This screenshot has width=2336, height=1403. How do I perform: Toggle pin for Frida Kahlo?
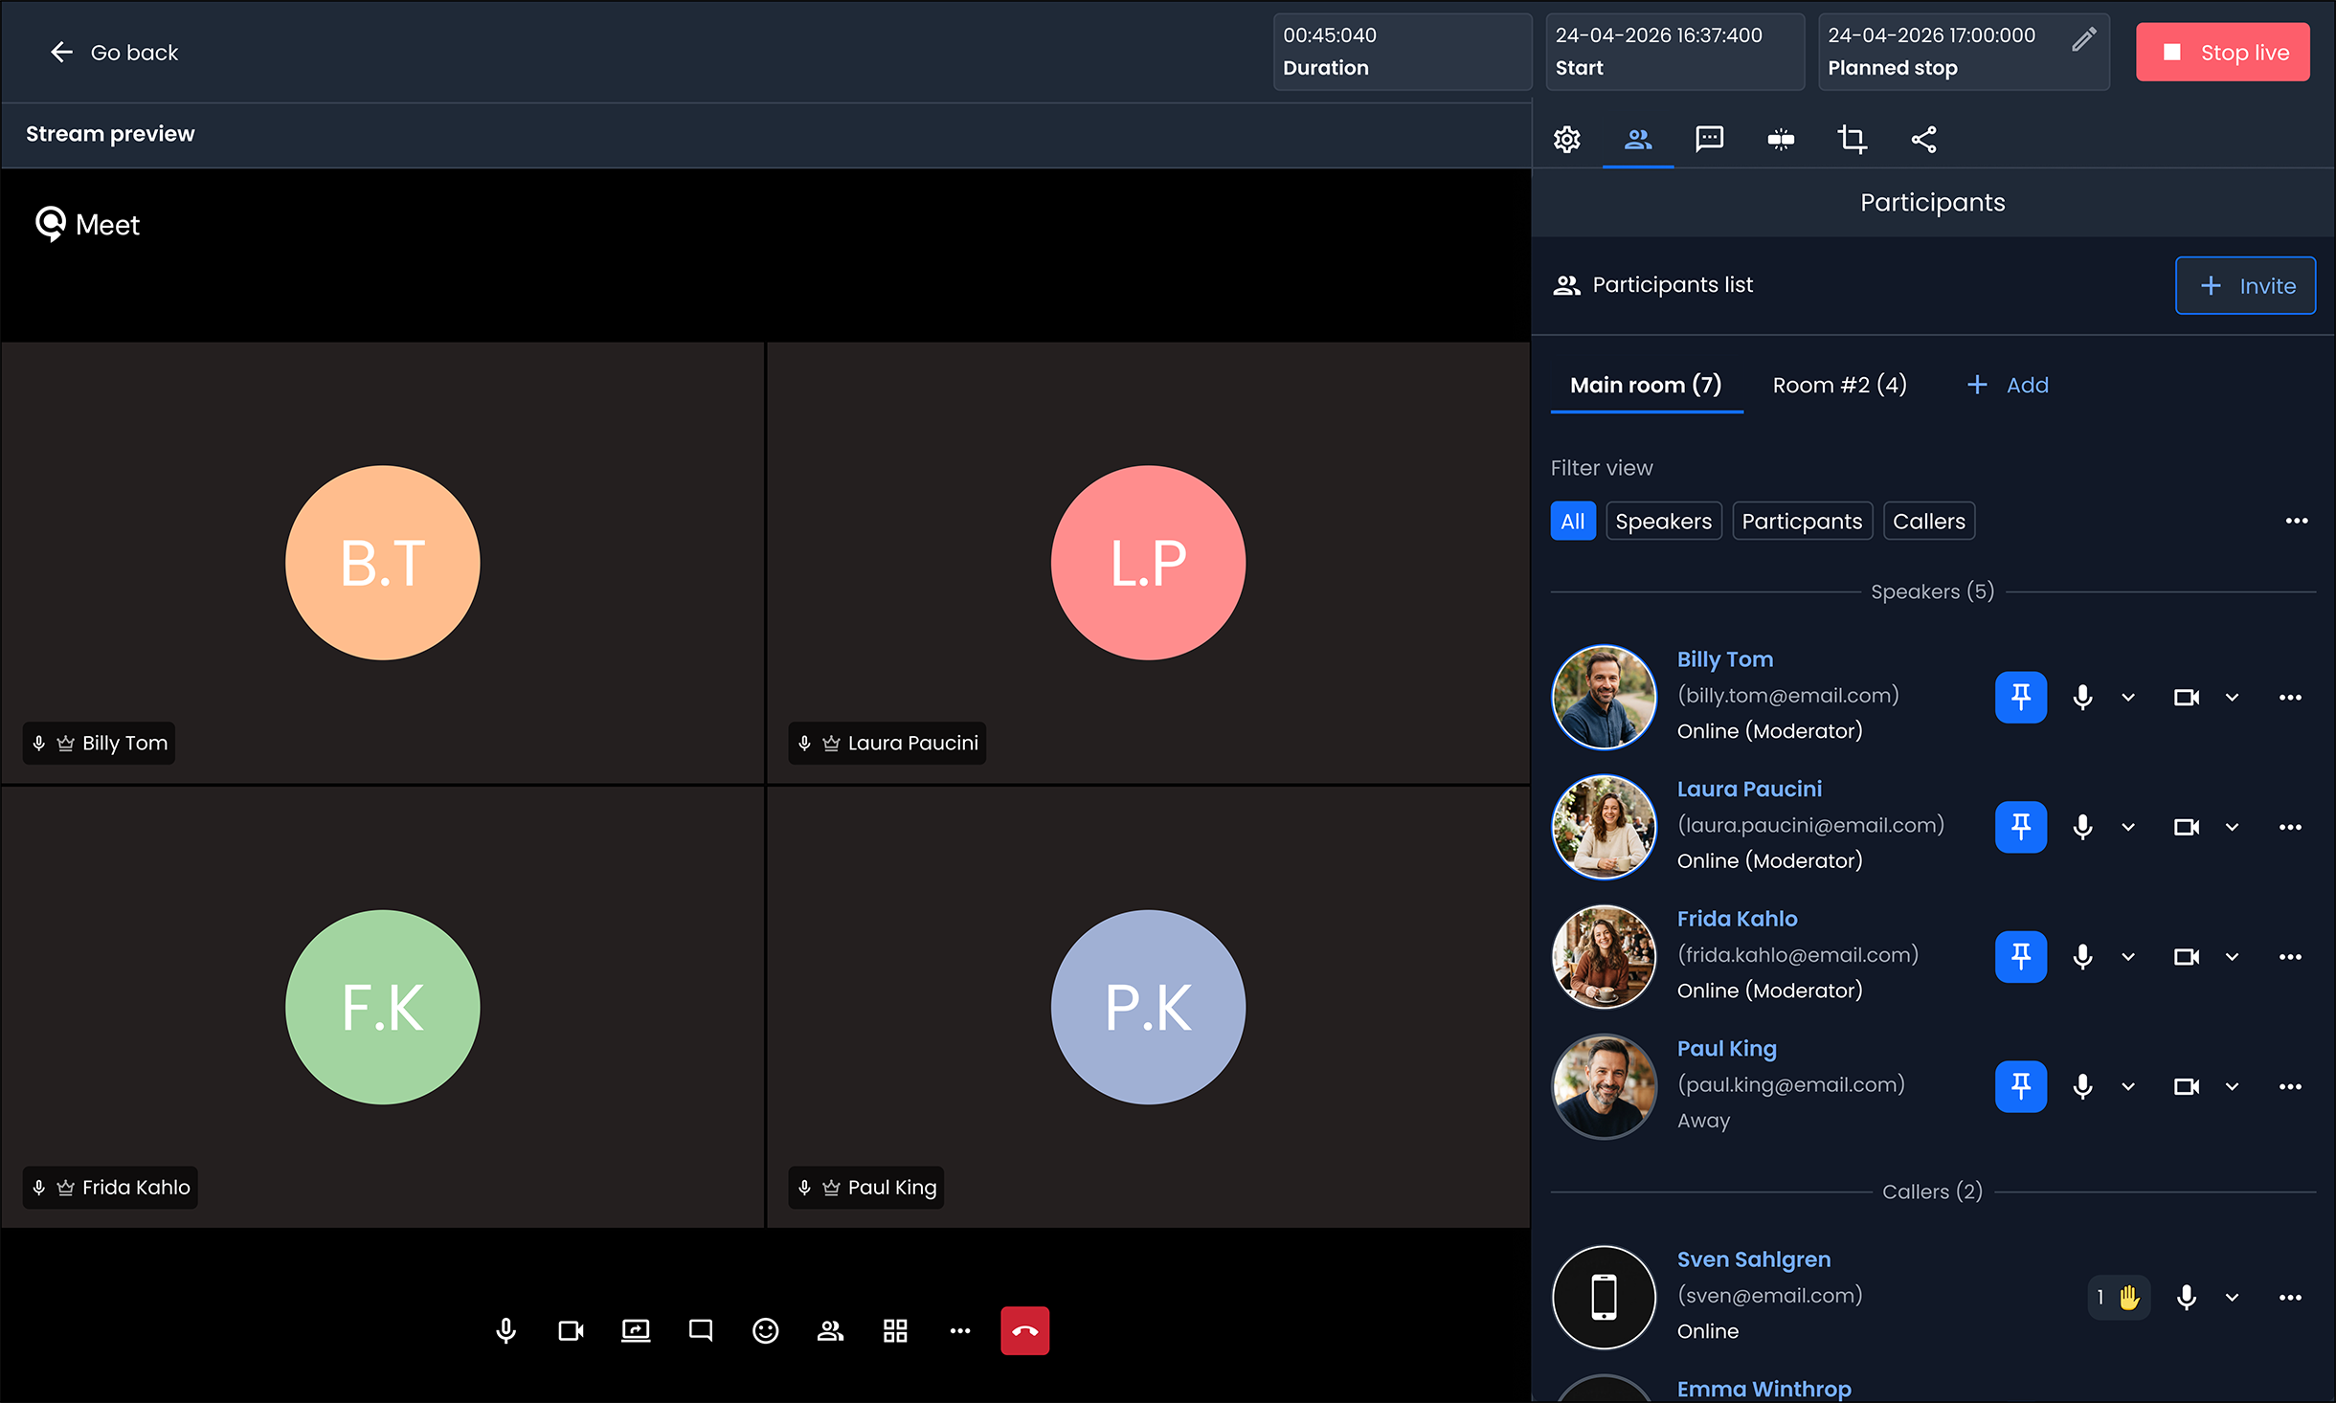pyautogui.click(x=2021, y=957)
